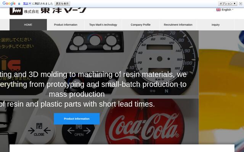Screen dimensions: 244x152
Task: Click the 株式会社 company name text
Action: [31, 11]
